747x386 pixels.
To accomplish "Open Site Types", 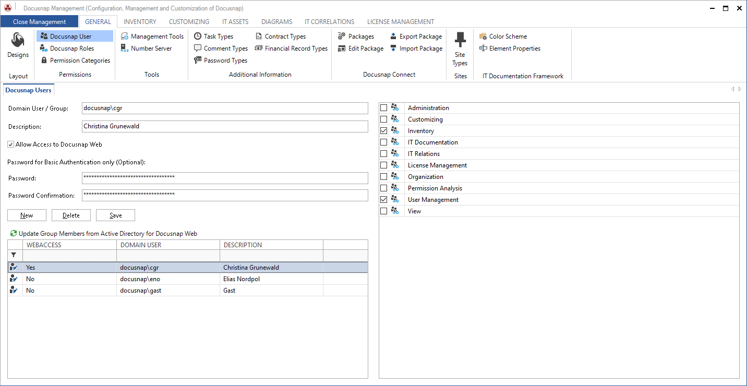I will (x=460, y=49).
